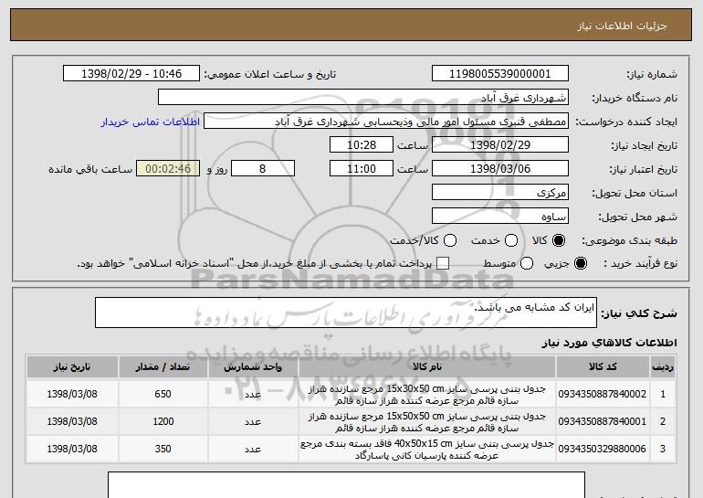Viewport: 703px width, 498px height.
Task: Click the نام کالا column header
Action: click(x=427, y=367)
